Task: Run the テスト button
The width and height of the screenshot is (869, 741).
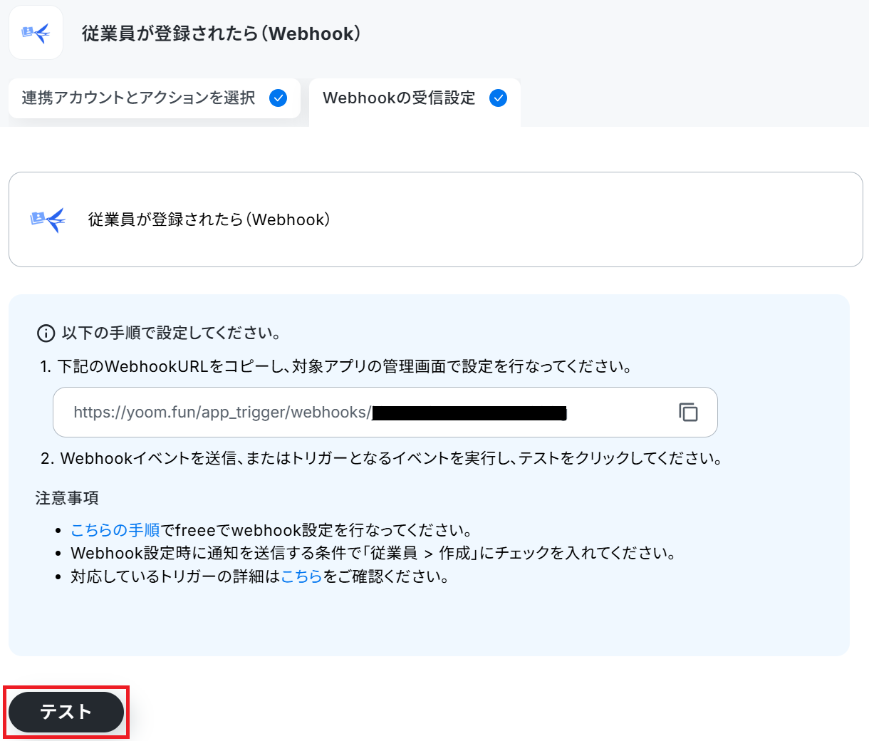Action: coord(66,712)
